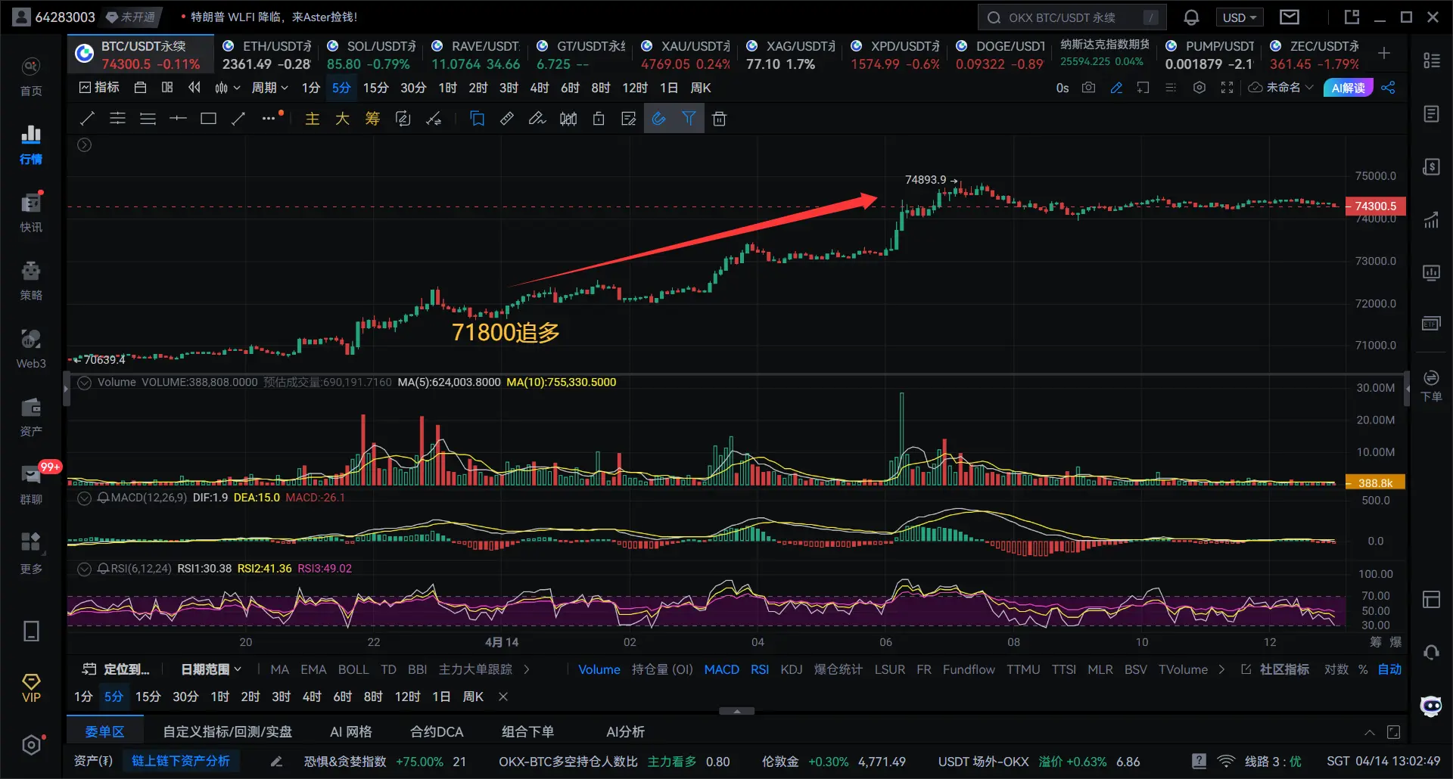
Task: Open the customer service headset icon
Action: [1431, 653]
